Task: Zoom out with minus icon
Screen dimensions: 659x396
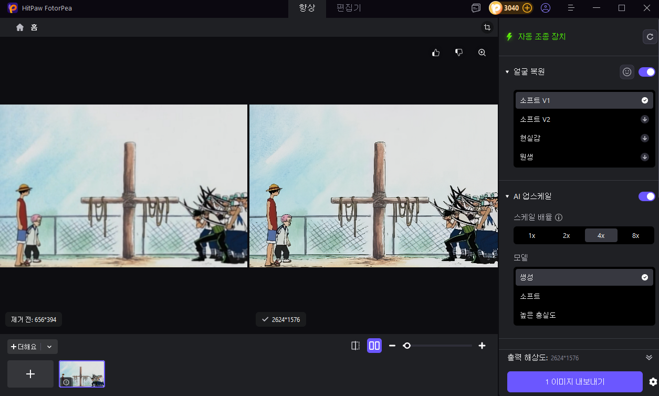Action: point(392,346)
